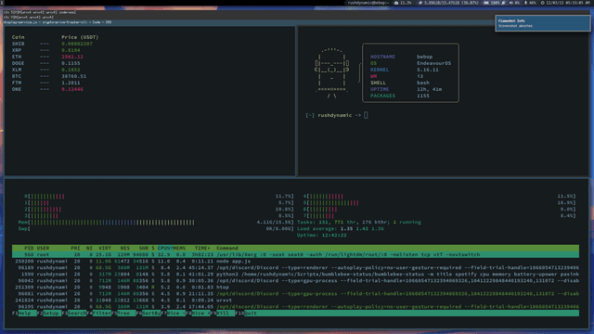
Task: Click the Tasks count line in htop
Action: (359, 223)
